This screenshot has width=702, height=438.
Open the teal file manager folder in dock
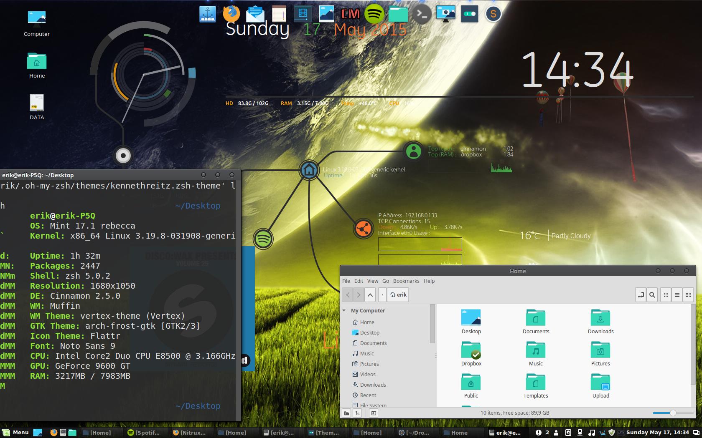[x=398, y=14]
